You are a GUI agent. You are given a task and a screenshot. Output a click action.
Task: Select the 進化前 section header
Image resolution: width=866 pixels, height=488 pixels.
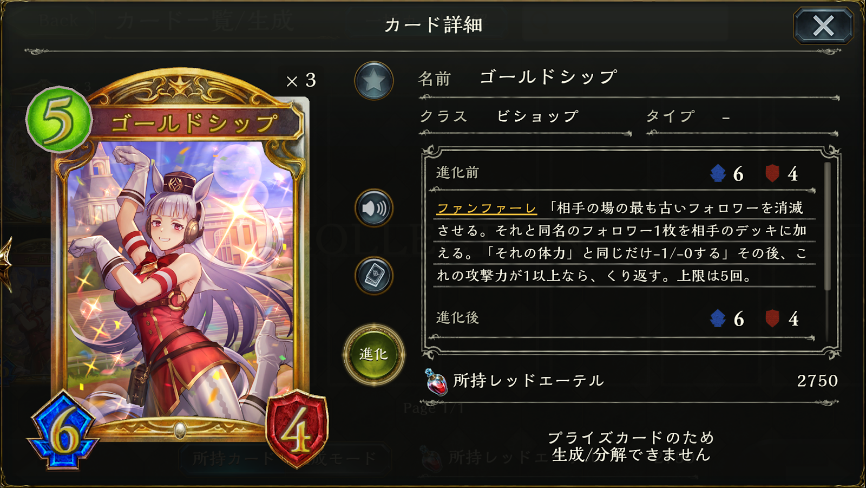click(x=457, y=173)
